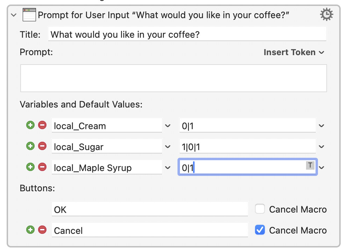The width and height of the screenshot is (348, 252).
Task: Open the Insert Token menu
Action: 293,52
